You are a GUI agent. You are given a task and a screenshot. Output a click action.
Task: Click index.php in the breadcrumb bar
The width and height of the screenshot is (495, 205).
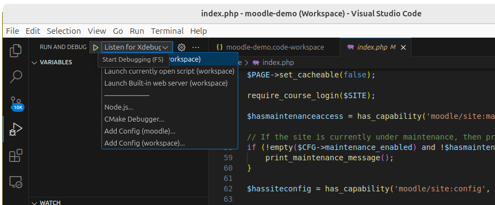278,63
